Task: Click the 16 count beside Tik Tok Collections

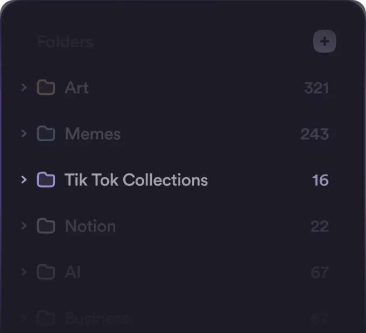Action: click(x=320, y=180)
